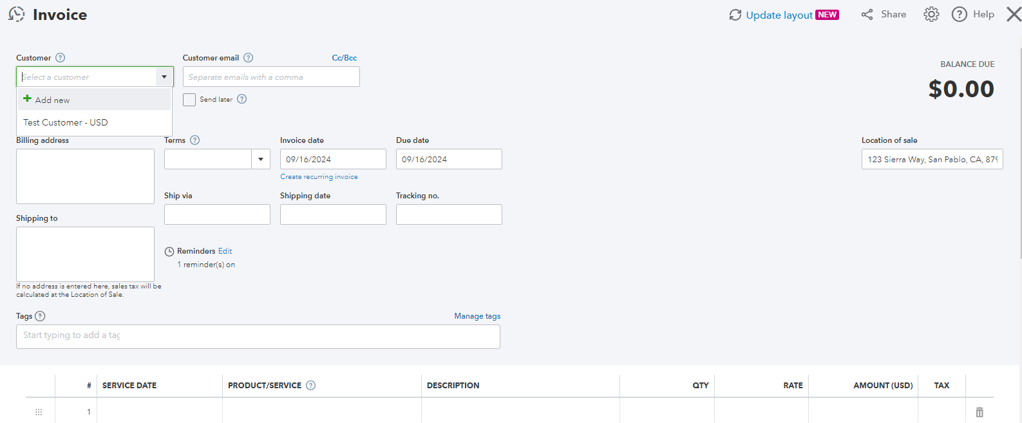
Task: Click the Tags help icon
Action: [x=40, y=316]
